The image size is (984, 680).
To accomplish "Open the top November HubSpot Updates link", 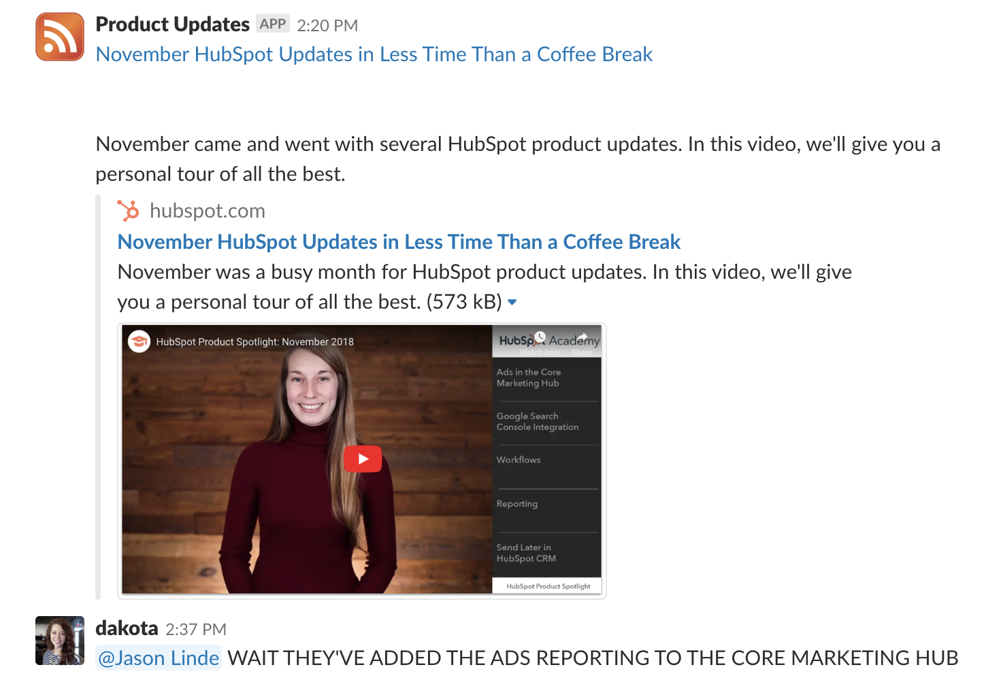I will [x=374, y=54].
